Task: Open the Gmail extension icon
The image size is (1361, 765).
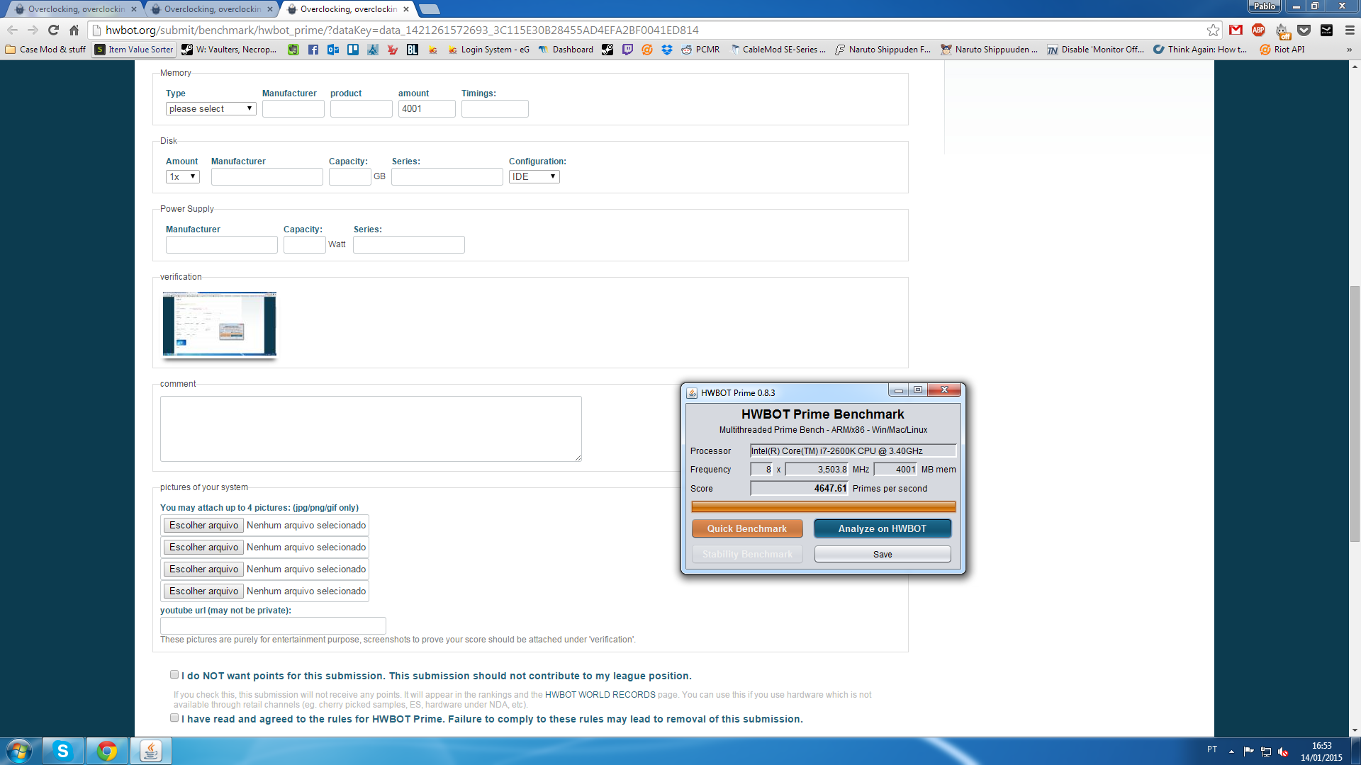Action: coord(1236,30)
